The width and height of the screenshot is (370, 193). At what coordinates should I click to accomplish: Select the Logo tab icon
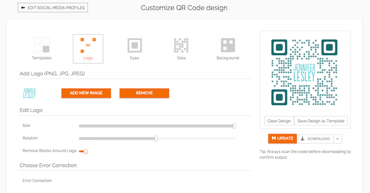coord(88,45)
